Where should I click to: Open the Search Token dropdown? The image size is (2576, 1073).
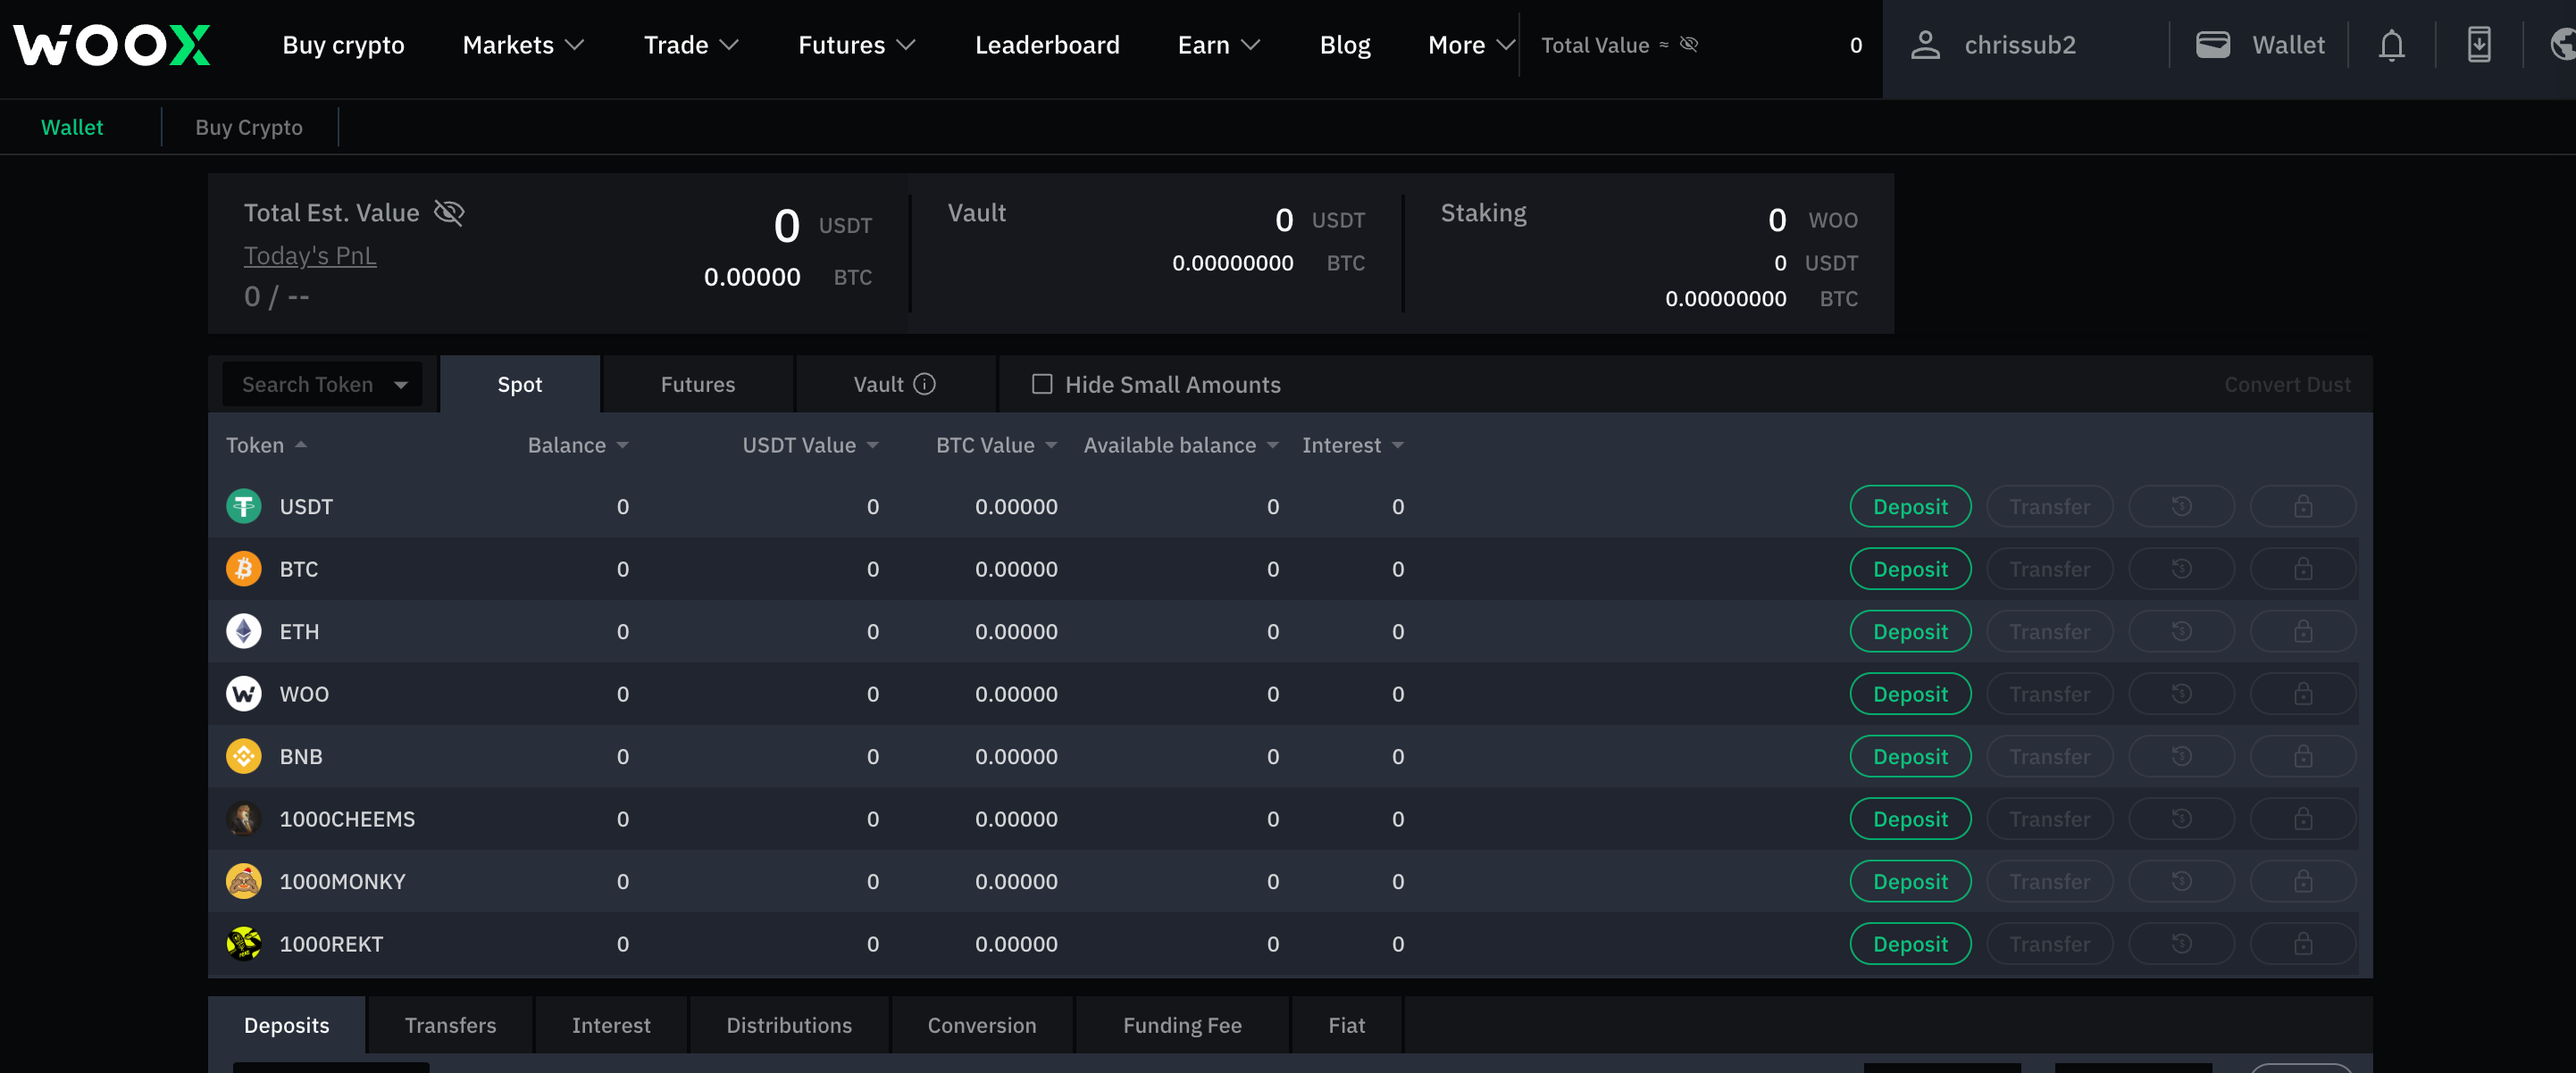click(322, 385)
